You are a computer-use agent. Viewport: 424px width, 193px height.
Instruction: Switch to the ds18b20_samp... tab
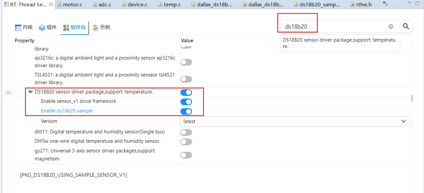click(x=317, y=5)
